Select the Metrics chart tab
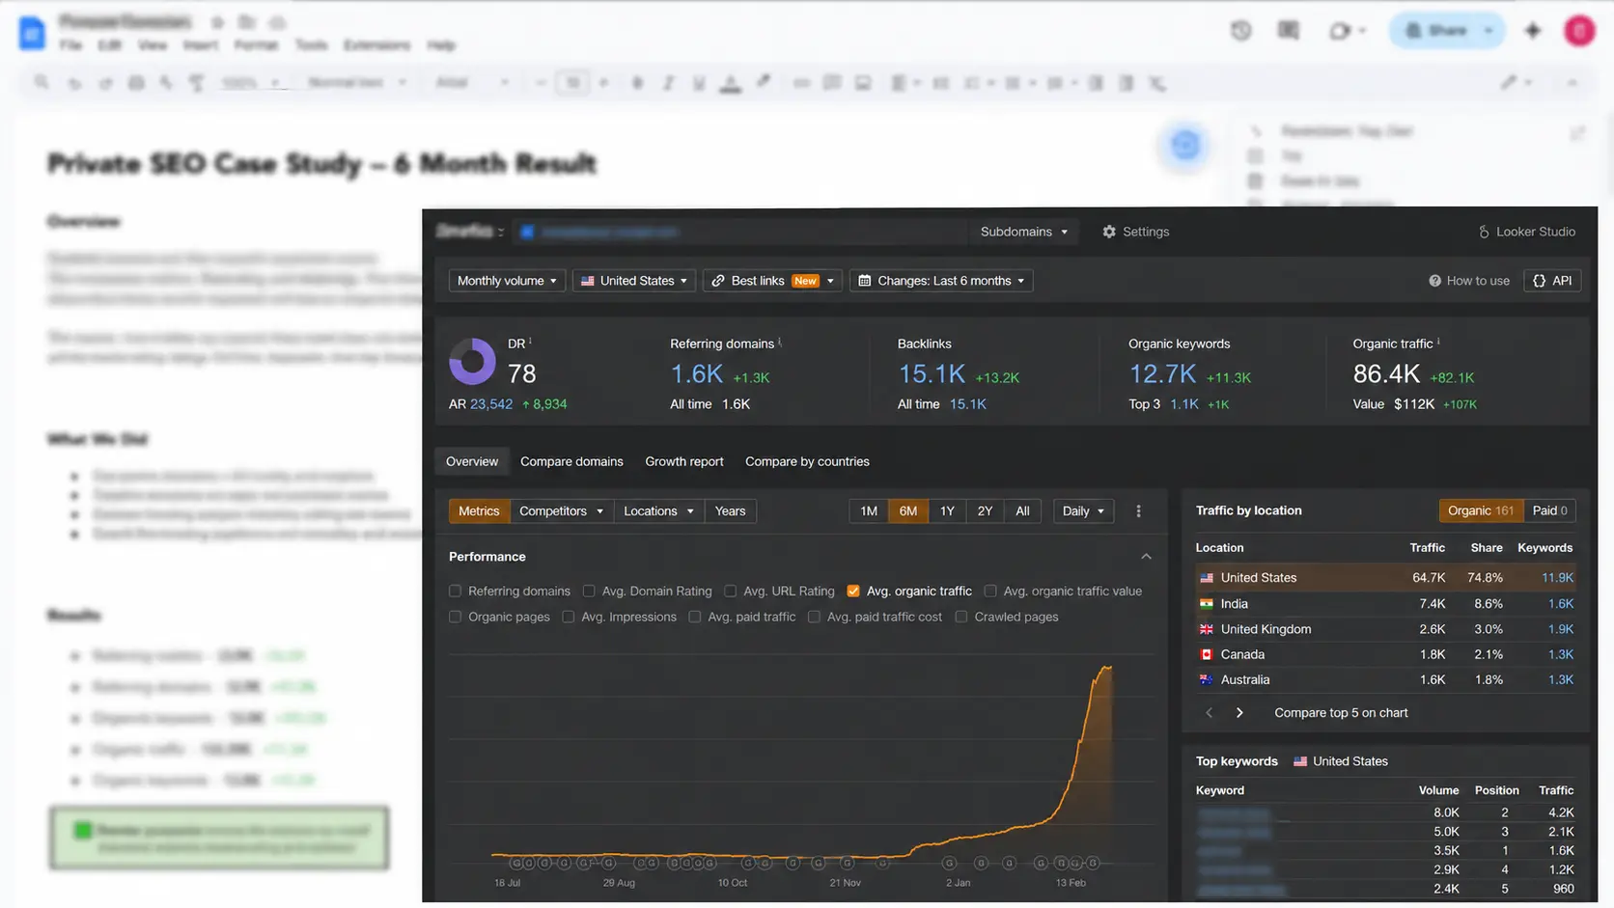This screenshot has height=908, width=1614. (x=479, y=511)
